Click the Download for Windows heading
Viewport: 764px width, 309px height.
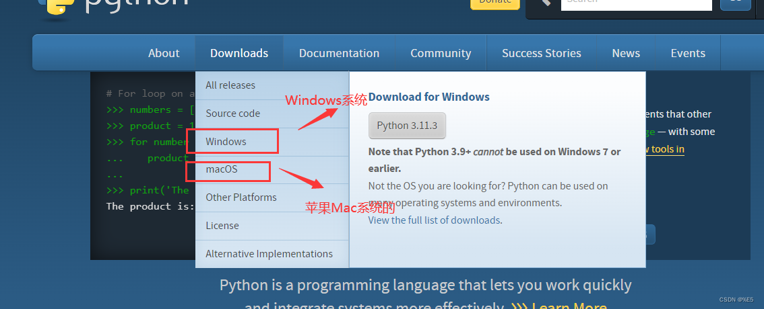[428, 97]
